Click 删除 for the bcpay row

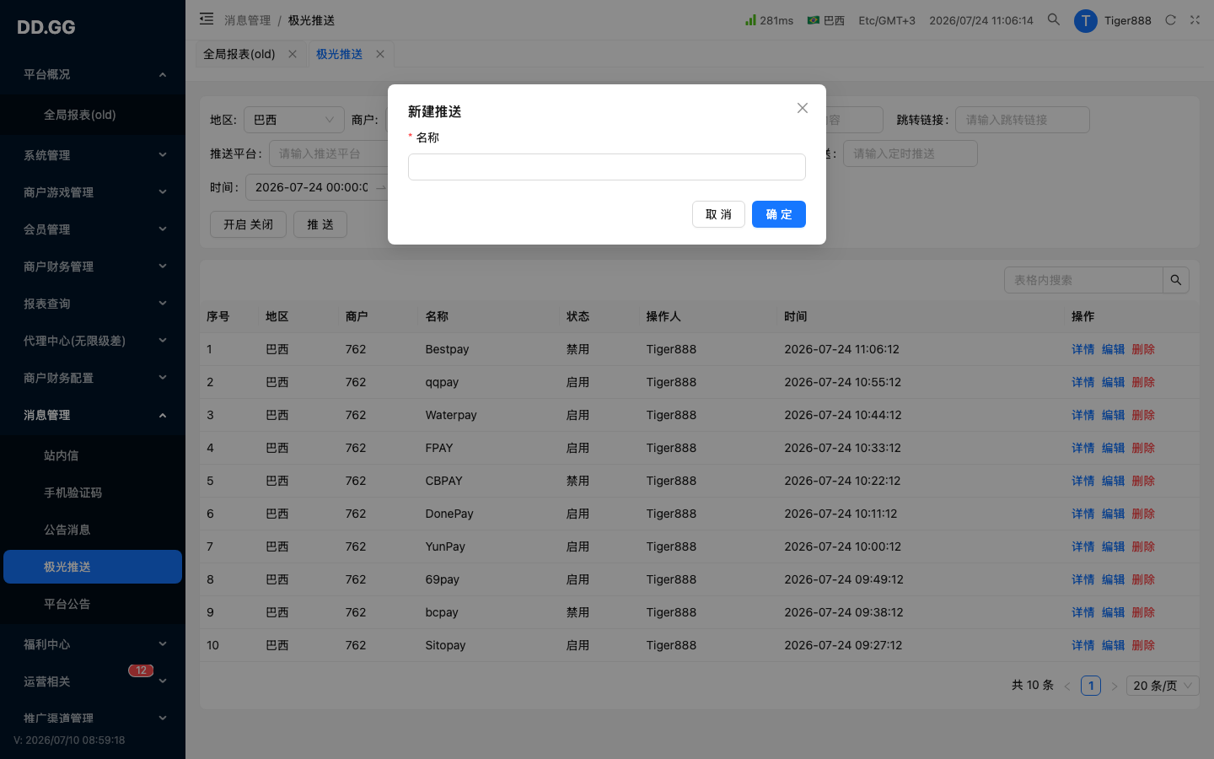[1143, 612]
